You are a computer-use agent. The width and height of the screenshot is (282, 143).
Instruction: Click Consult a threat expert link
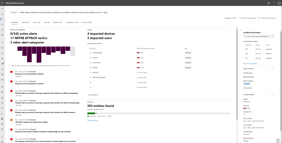[x=248, y=18]
